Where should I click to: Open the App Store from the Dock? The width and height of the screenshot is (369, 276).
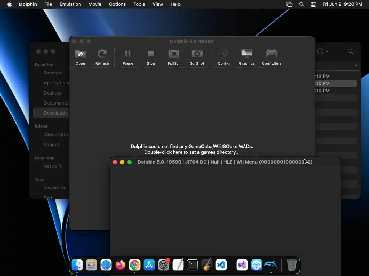[149, 265]
